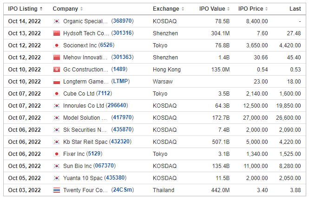This screenshot has width=309, height=200.
Task: Click South Korea flag beside Organic Special
Action: click(57, 21)
